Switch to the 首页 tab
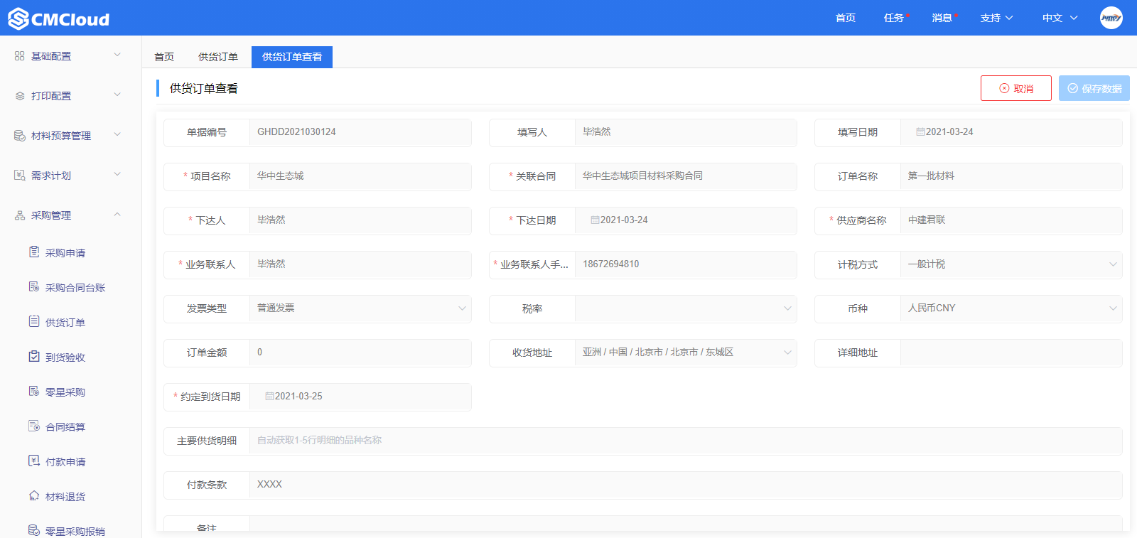The height and width of the screenshot is (538, 1137). click(x=164, y=57)
